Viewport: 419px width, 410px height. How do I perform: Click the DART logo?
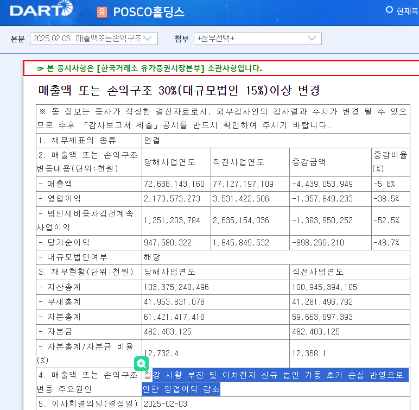pos(41,9)
